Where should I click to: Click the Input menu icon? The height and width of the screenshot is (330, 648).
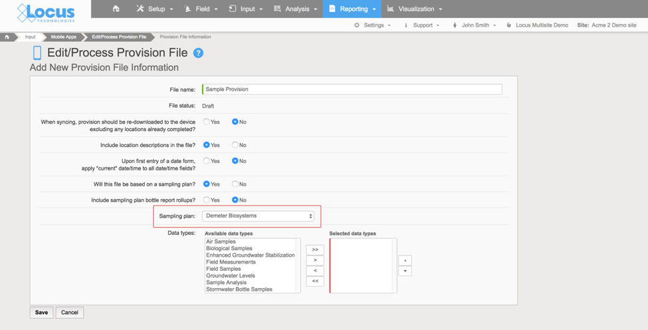pos(233,9)
